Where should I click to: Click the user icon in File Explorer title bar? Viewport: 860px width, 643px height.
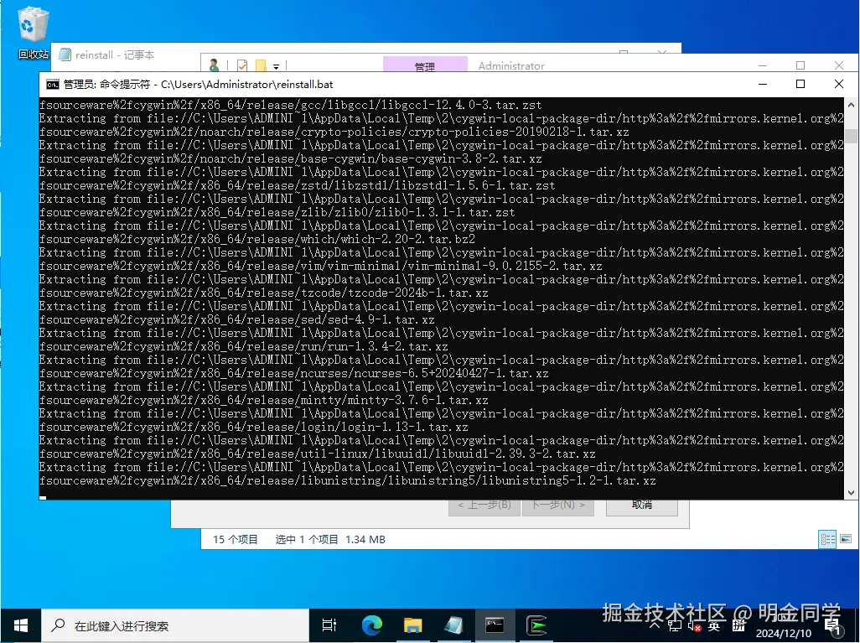214,65
